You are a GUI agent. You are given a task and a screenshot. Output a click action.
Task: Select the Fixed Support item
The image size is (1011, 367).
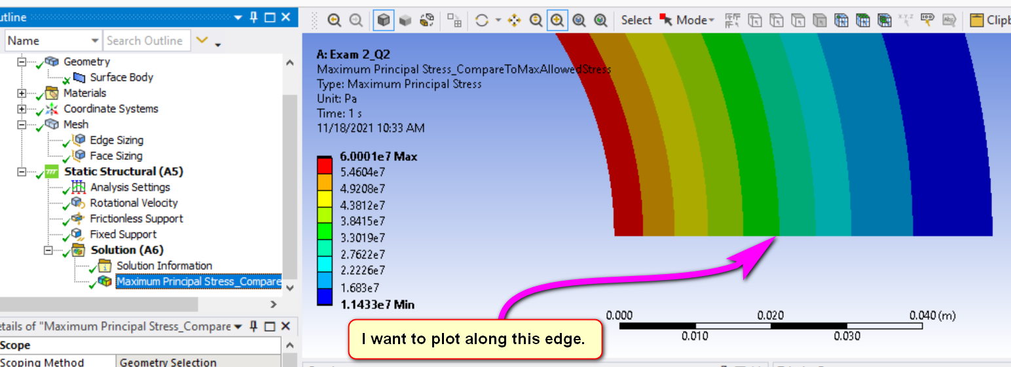[123, 234]
